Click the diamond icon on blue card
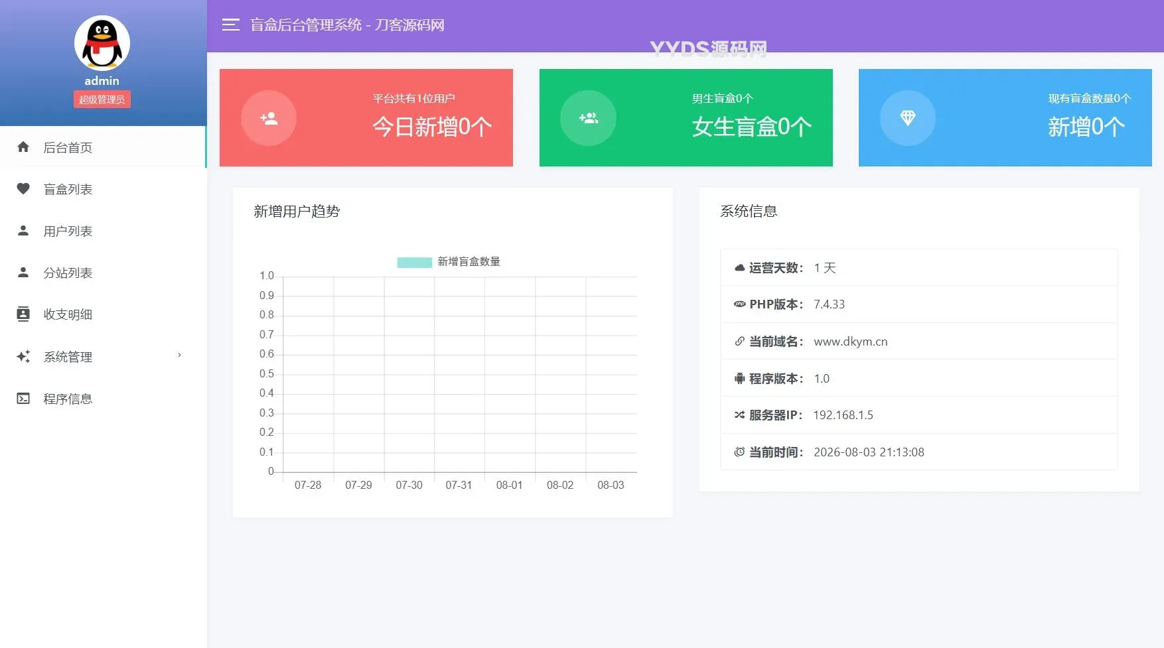 [x=908, y=118]
